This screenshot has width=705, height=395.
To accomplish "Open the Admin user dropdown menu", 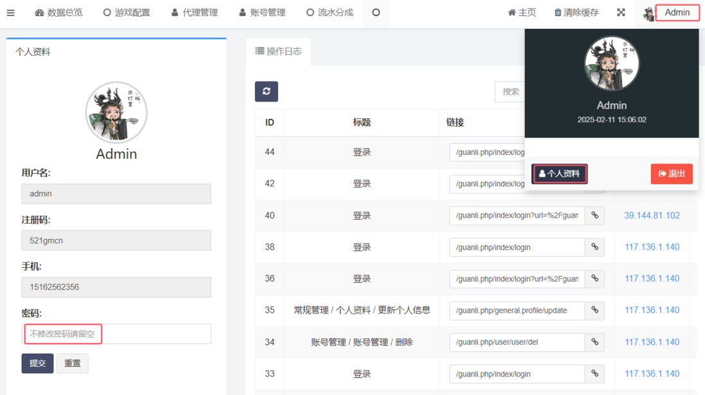I will (x=670, y=13).
